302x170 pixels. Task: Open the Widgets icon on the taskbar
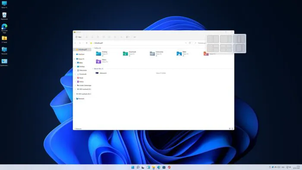[148, 167]
